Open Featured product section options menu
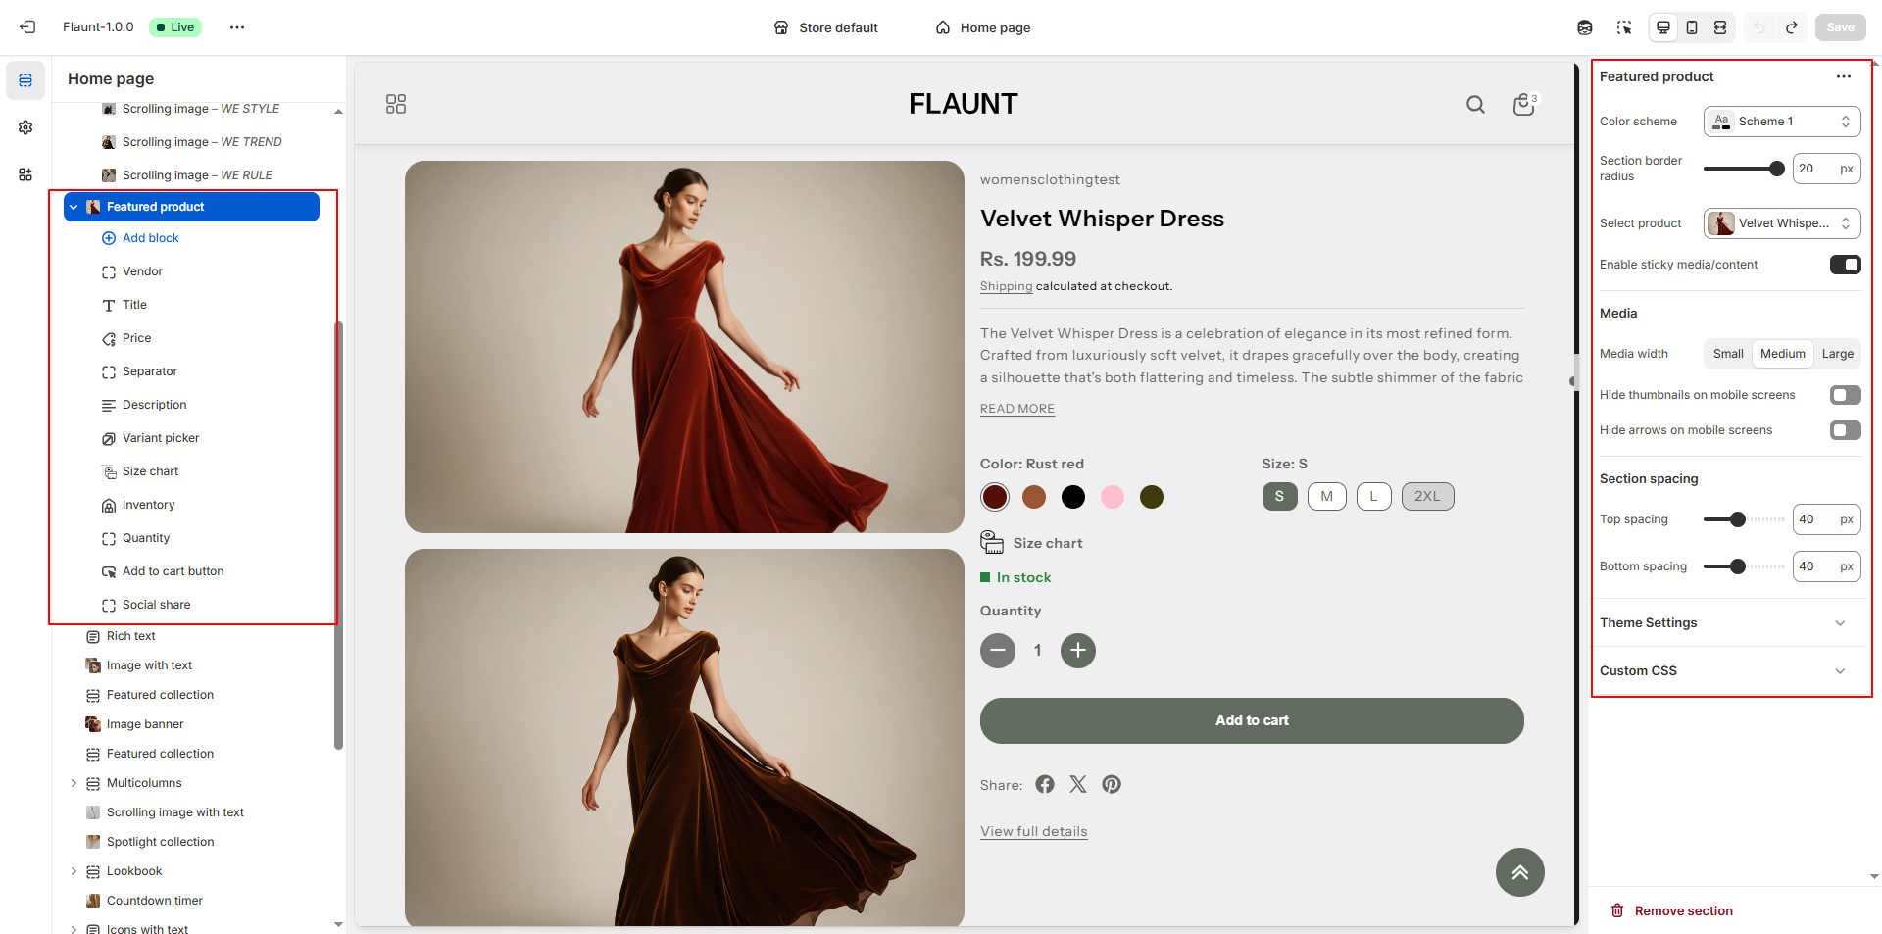1882x934 pixels. (x=1844, y=76)
